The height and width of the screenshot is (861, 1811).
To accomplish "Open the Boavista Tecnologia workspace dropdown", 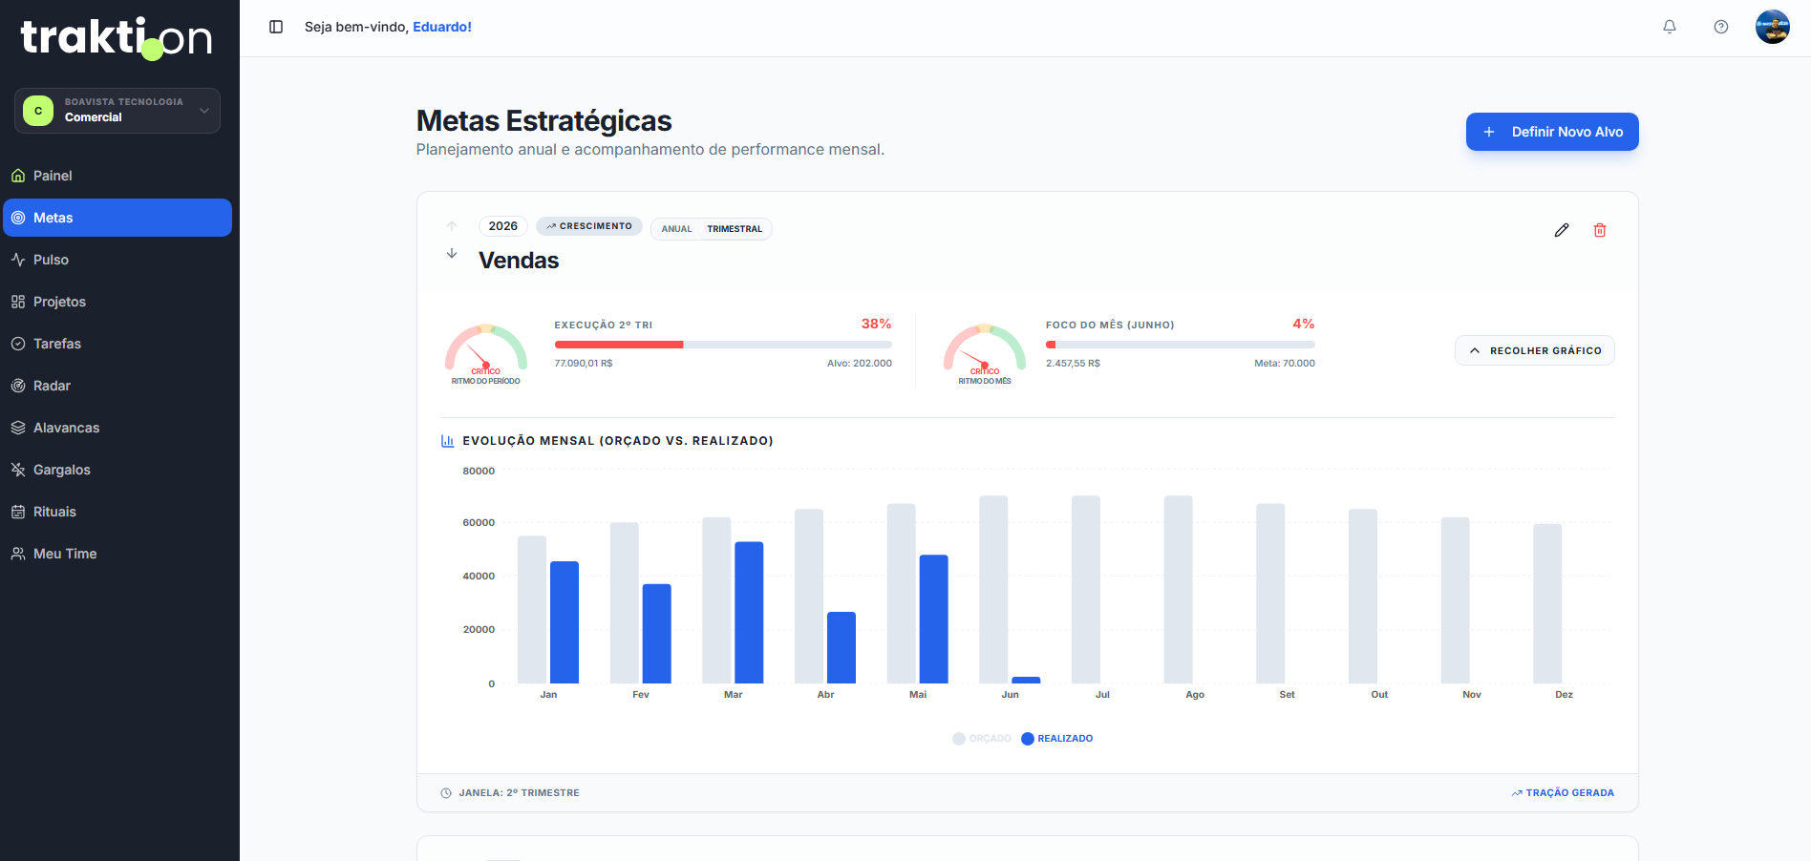I will [x=117, y=111].
